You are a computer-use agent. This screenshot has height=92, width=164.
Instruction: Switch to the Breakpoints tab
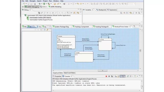coord(101,10)
